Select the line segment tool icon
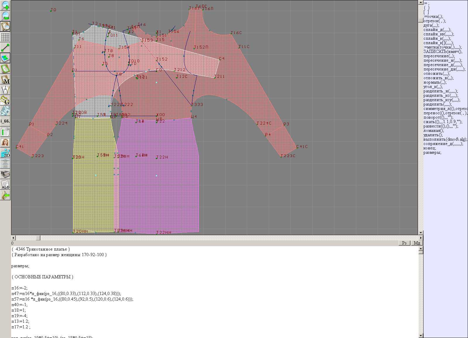 5,48
